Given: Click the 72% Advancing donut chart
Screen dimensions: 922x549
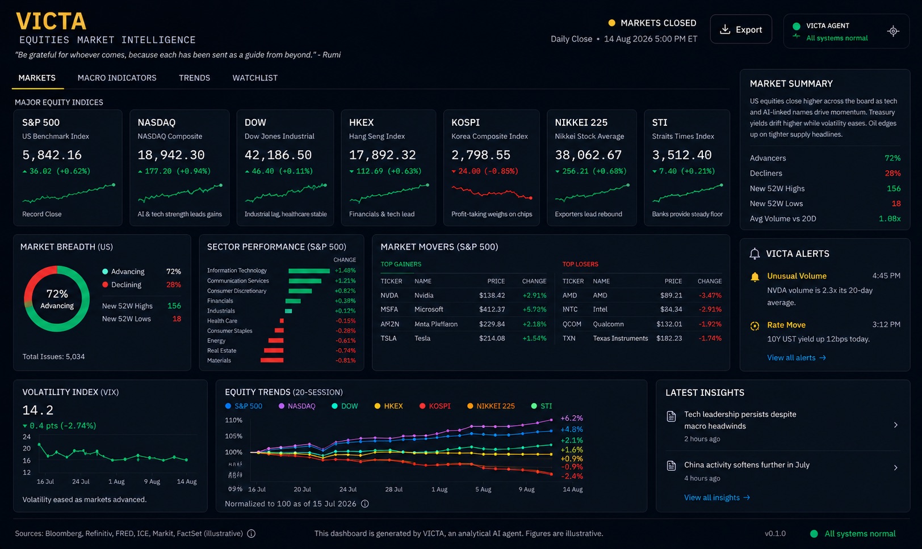Looking at the screenshot, I should 57,298.
